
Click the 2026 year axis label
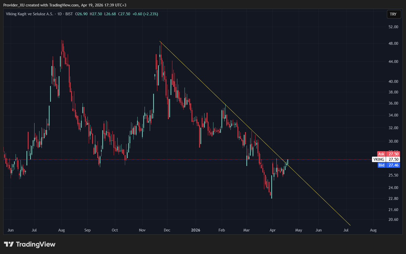coord(196,230)
